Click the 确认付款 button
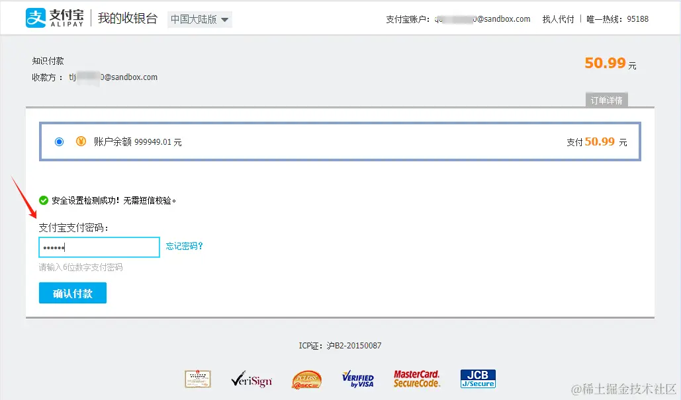Viewport: 681px width, 400px height. [x=73, y=294]
